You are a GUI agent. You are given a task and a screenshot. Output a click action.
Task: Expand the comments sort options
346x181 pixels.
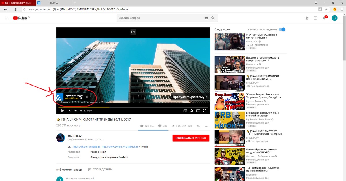100,169
